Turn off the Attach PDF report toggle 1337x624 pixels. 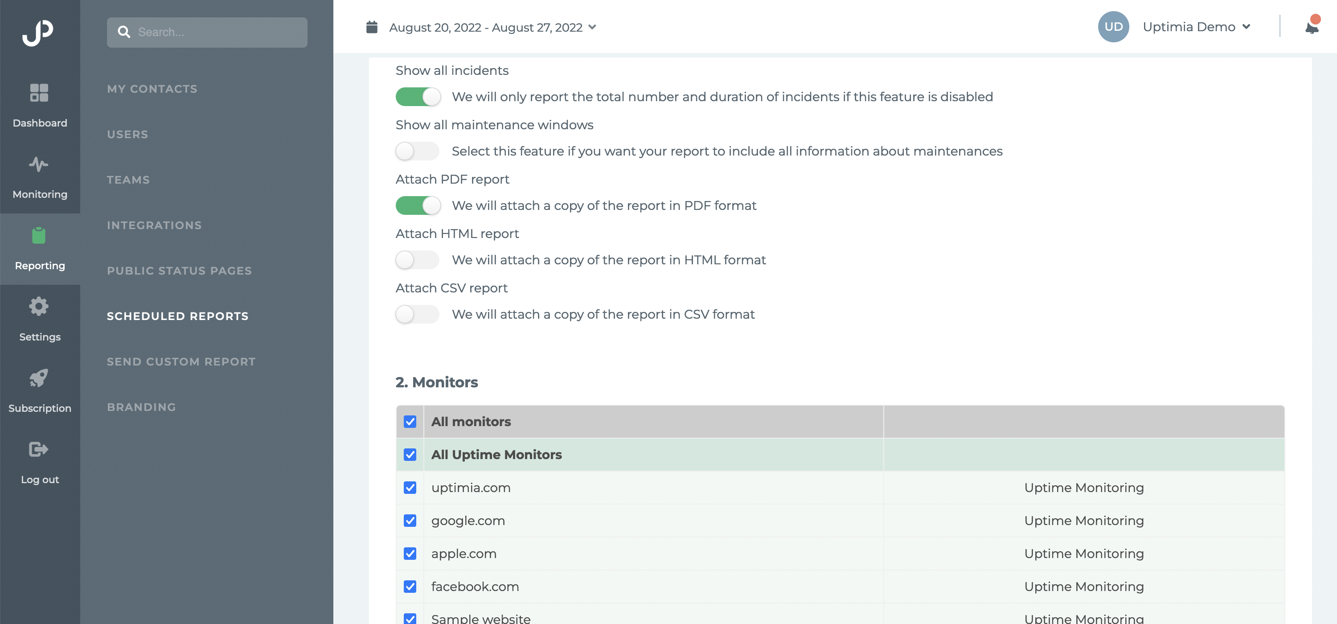[x=418, y=205]
